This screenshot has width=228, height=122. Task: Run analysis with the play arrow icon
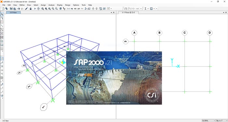35,9
